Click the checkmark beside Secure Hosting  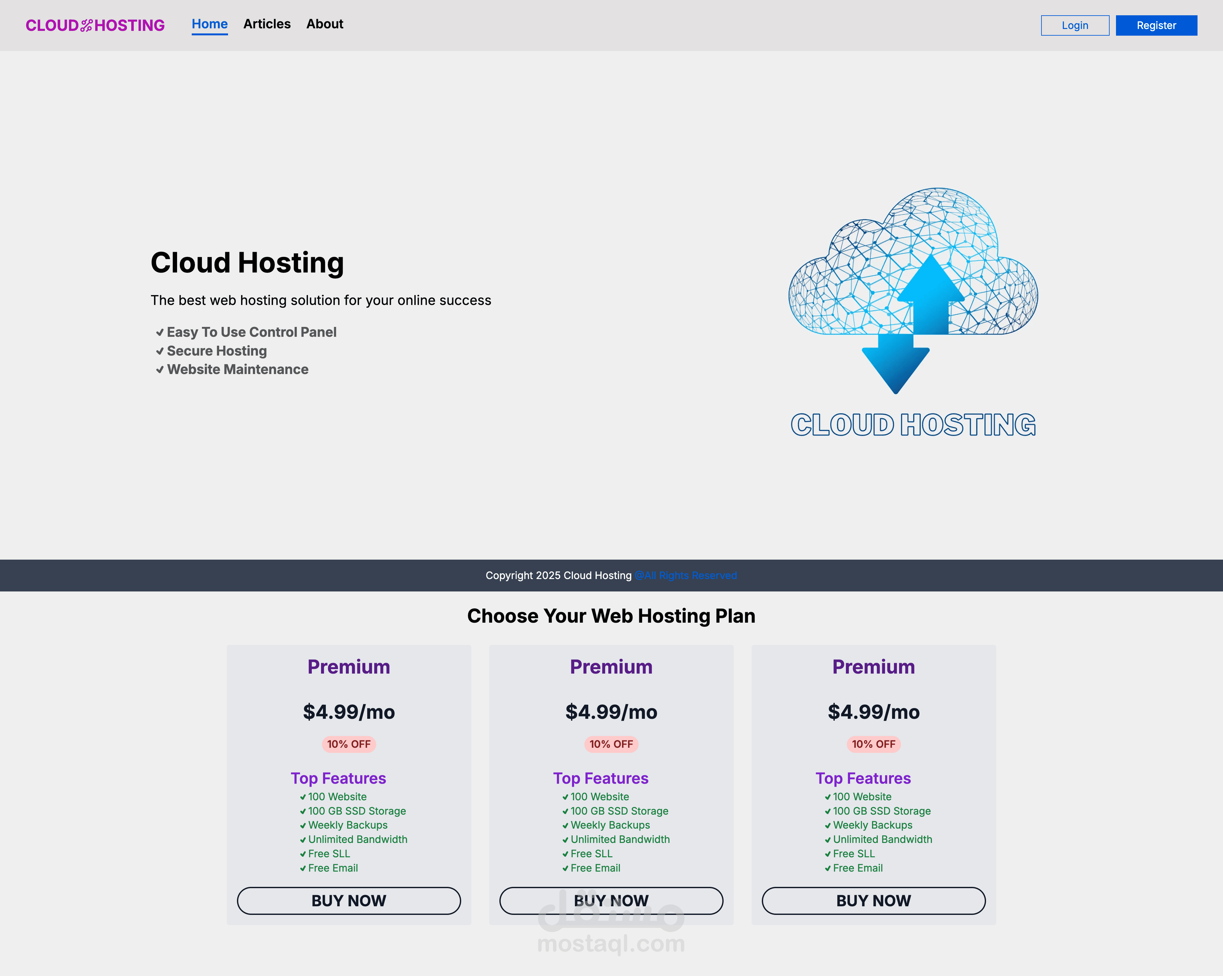(159, 352)
